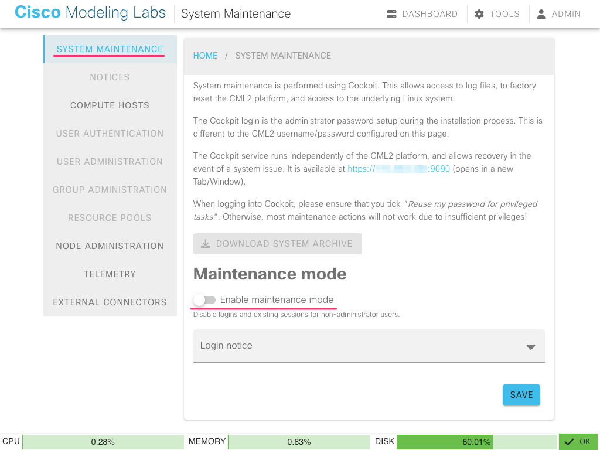Click the Login notice dropdown arrow

(x=530, y=347)
